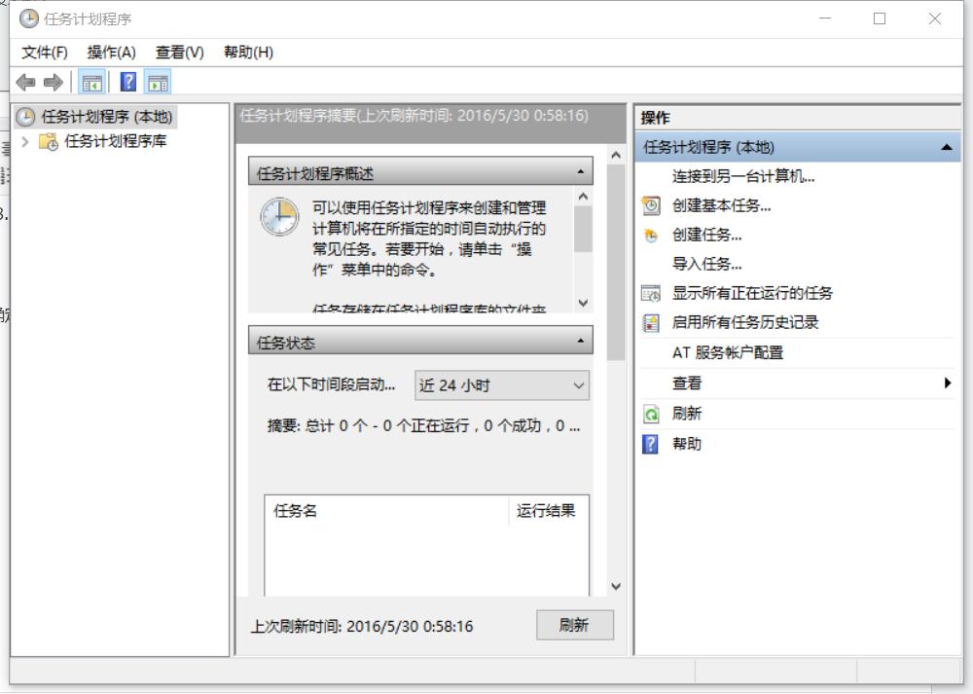Click the back navigation arrow
The height and width of the screenshot is (694, 973).
(25, 81)
